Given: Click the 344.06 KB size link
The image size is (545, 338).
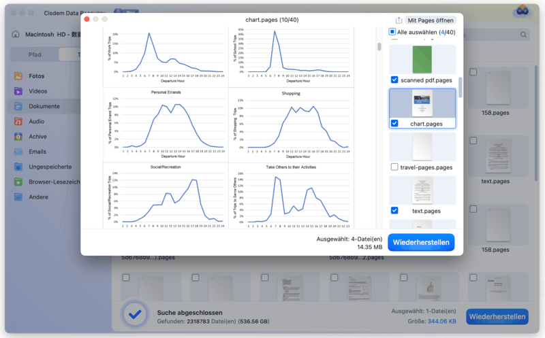Looking at the screenshot, I should click(441, 322).
